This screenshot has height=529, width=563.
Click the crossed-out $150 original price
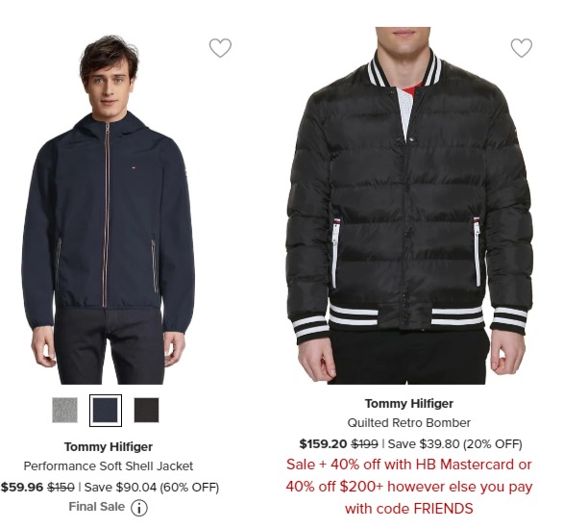tap(61, 488)
